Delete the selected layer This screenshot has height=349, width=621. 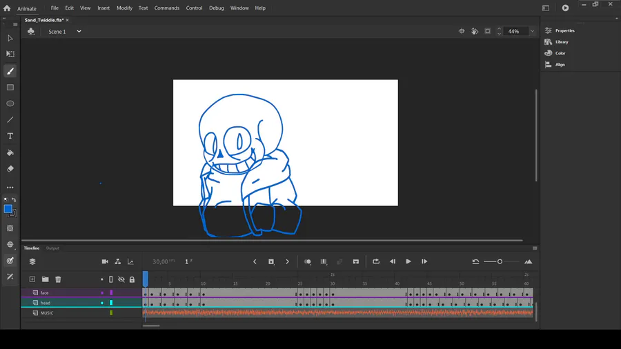pyautogui.click(x=58, y=279)
